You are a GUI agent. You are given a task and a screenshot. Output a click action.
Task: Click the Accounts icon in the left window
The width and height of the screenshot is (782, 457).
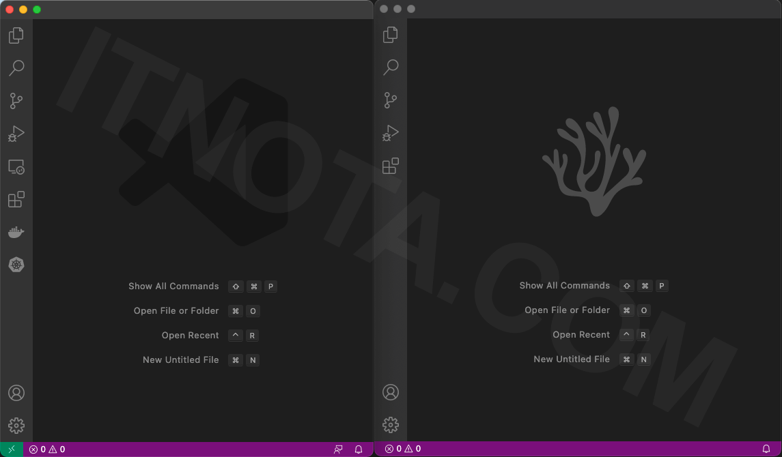tap(16, 393)
